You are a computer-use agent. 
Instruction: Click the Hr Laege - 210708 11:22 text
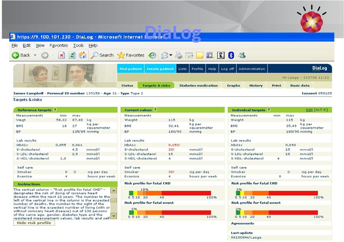[306, 77]
